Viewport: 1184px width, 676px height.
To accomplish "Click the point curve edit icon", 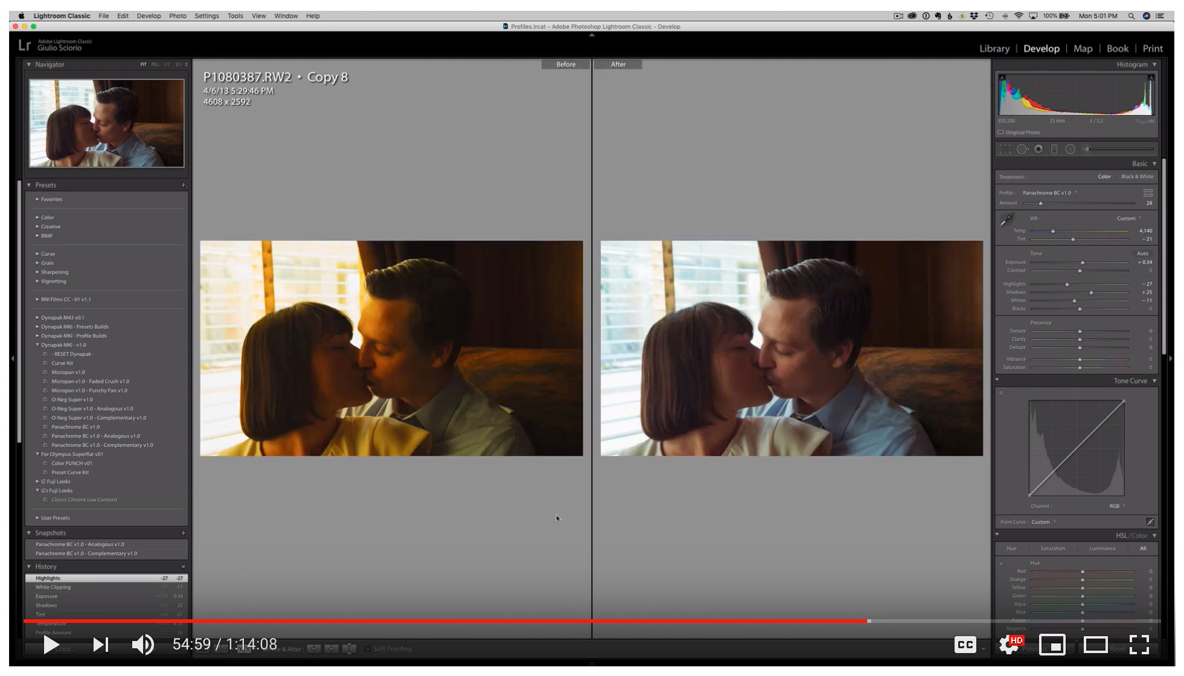I will pos(1150,521).
